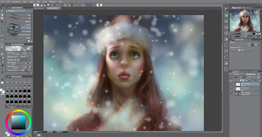262x137 pixels.
Task: Click the Undo arrow in command bar
Action: click(x=54, y=5)
